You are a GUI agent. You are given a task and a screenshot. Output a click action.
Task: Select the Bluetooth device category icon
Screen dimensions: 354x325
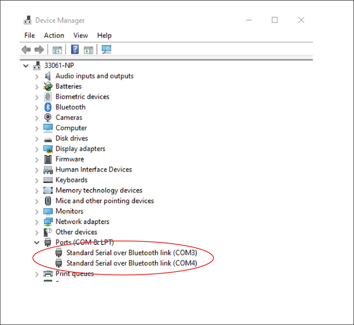point(48,107)
